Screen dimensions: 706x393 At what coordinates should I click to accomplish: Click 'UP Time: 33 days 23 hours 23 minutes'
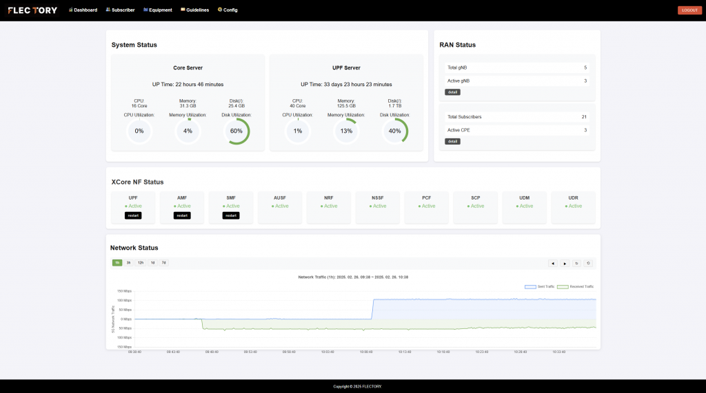[x=346, y=85]
